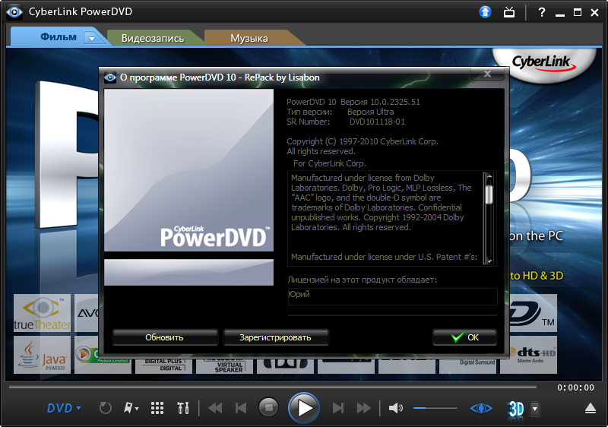The height and width of the screenshot is (427, 608).
Task: Click the rewind button
Action: point(215,408)
